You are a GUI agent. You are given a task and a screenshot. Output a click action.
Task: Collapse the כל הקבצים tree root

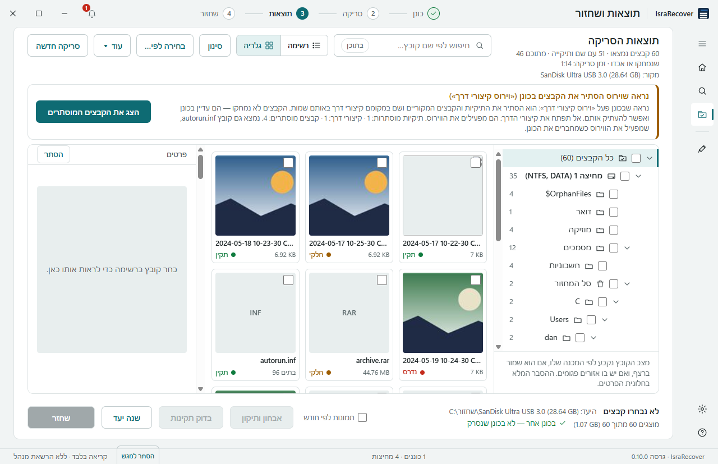tap(650, 158)
